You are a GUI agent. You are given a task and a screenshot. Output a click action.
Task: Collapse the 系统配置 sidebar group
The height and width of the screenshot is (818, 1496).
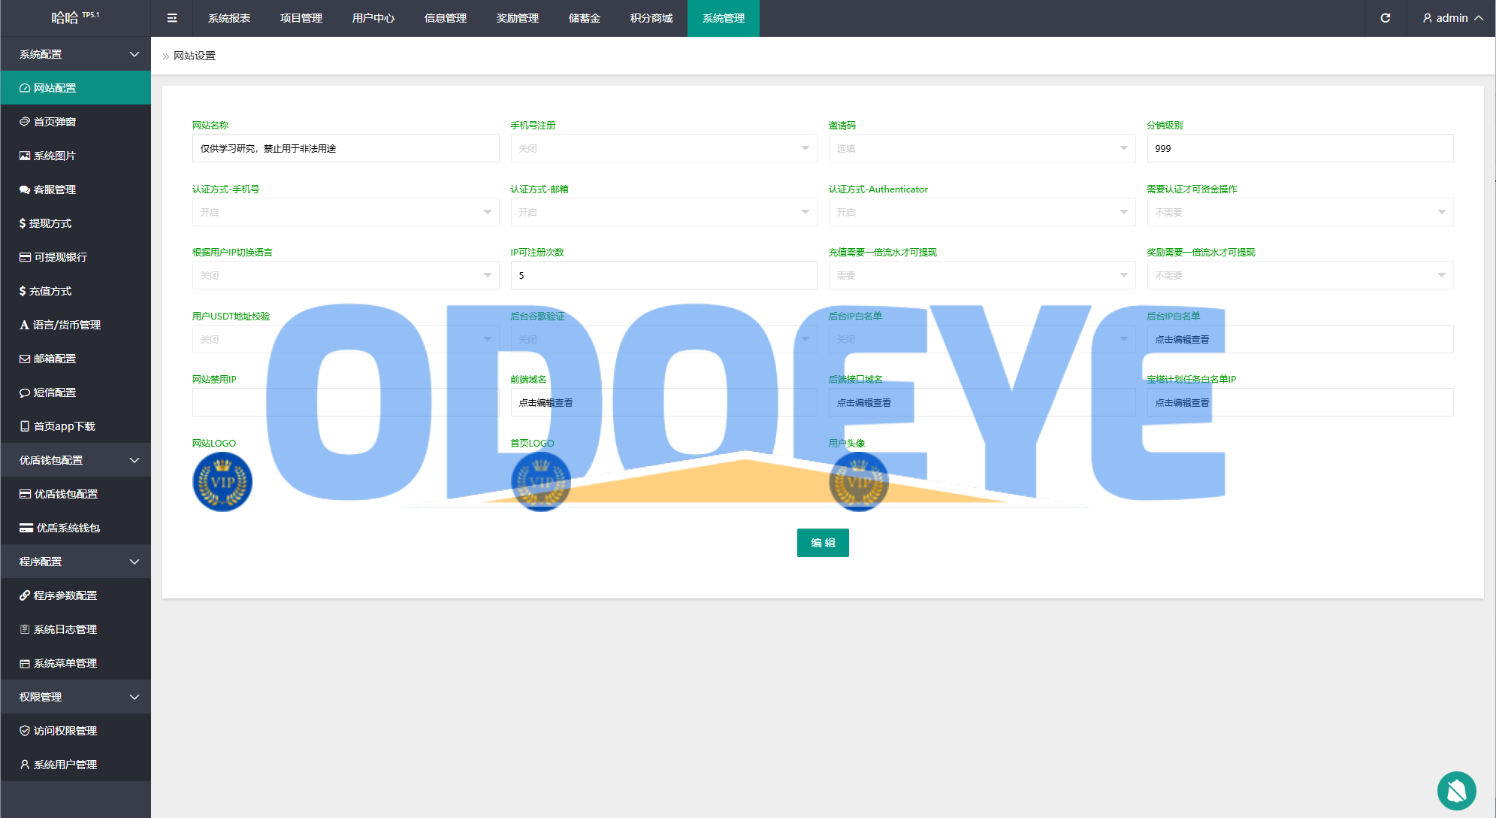(75, 54)
